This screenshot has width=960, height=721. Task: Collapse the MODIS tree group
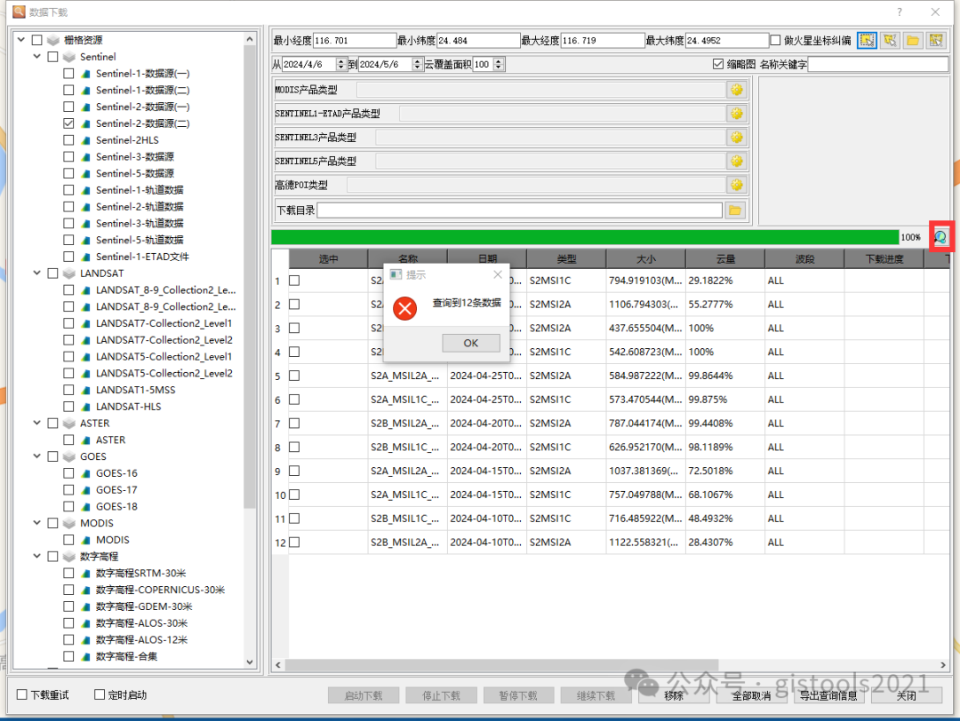pos(37,523)
